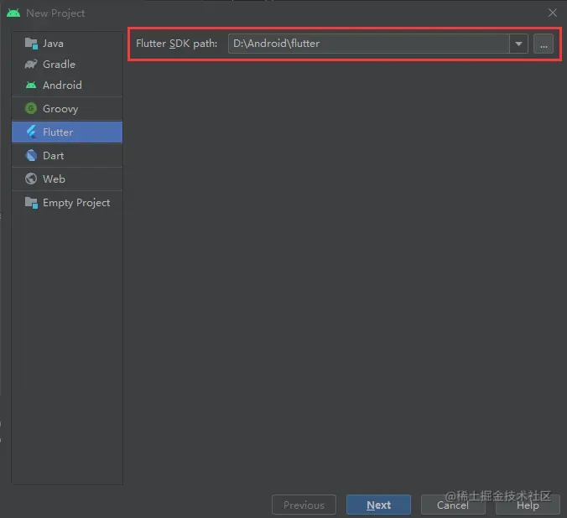Screen dimensions: 567x518
Task: Cancel the New Project dialog
Action: [453, 505]
